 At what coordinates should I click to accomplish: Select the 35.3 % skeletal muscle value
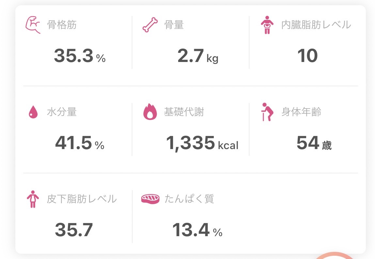coord(80,56)
